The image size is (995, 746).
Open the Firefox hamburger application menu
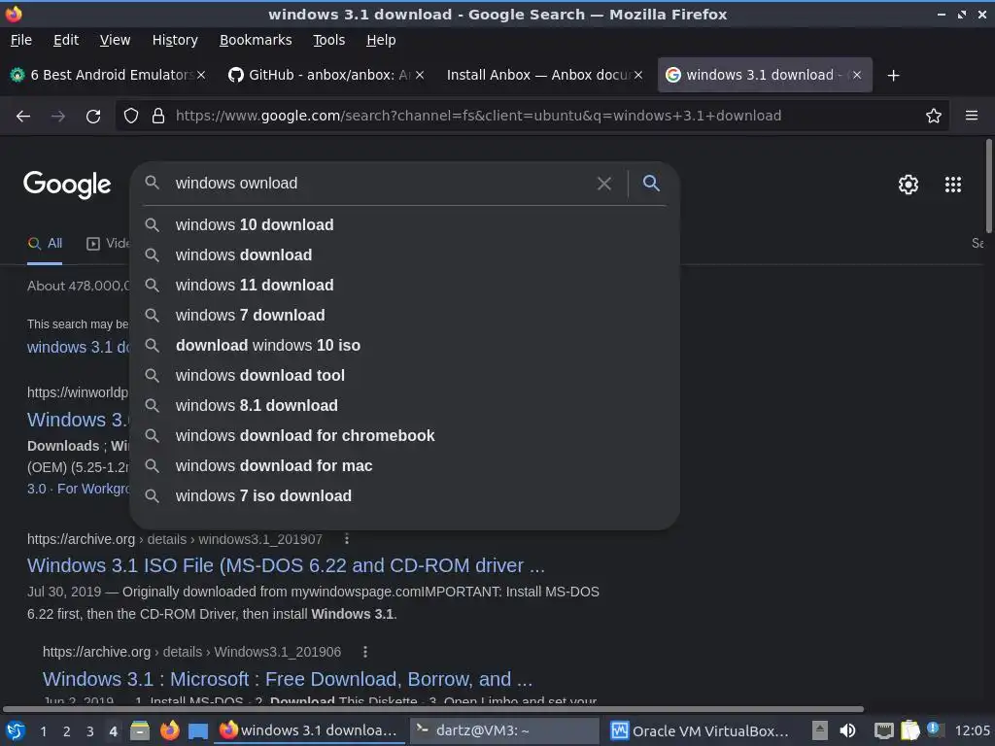coord(972,116)
